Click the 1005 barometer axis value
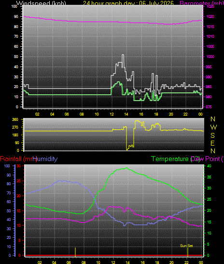This screenshot has height=264, width=224. pos(210,46)
